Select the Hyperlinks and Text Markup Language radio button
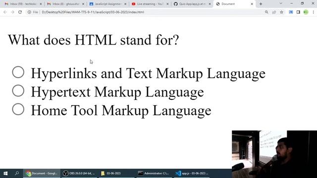Image resolution: width=317 pixels, height=178 pixels. coord(18,72)
